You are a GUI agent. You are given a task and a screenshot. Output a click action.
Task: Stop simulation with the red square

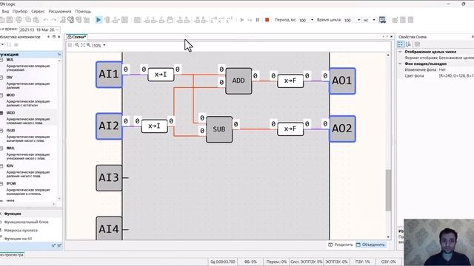(267, 20)
